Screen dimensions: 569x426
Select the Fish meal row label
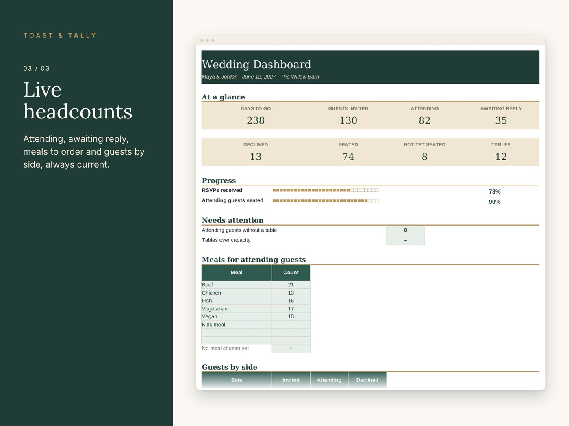tap(207, 301)
